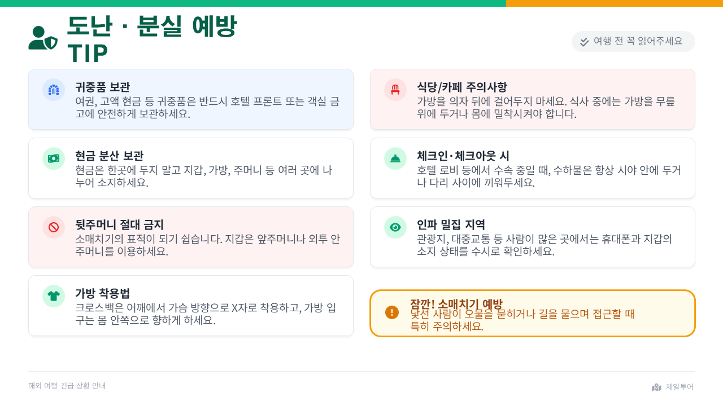Select the 현금 분산 보관 card title
Screen dimensions: 723x406
pos(109,156)
